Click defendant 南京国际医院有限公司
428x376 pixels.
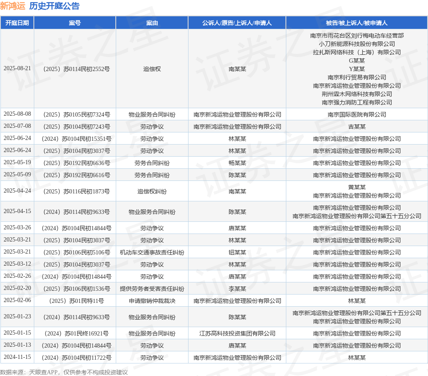(357, 114)
